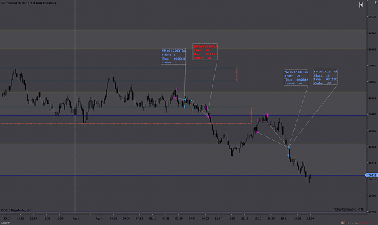
Task: Click the 20640 price axis label
Action: click(372, 81)
